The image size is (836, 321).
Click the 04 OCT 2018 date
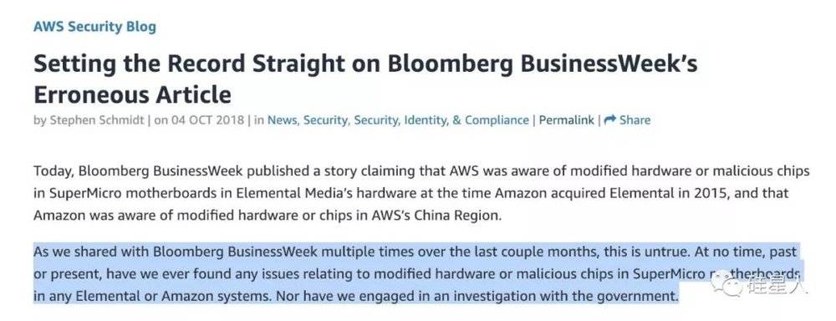point(207,120)
